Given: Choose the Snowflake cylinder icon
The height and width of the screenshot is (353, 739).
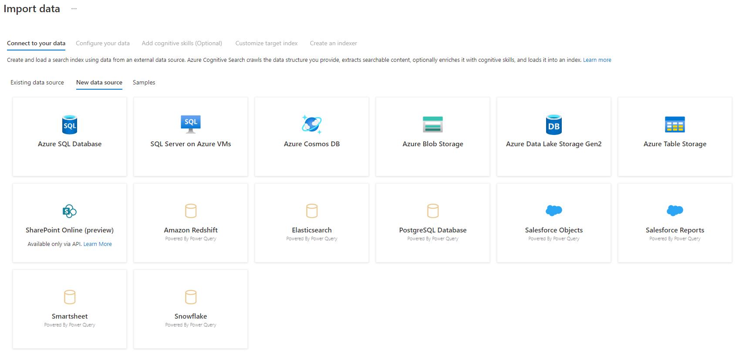Looking at the screenshot, I should 191,297.
